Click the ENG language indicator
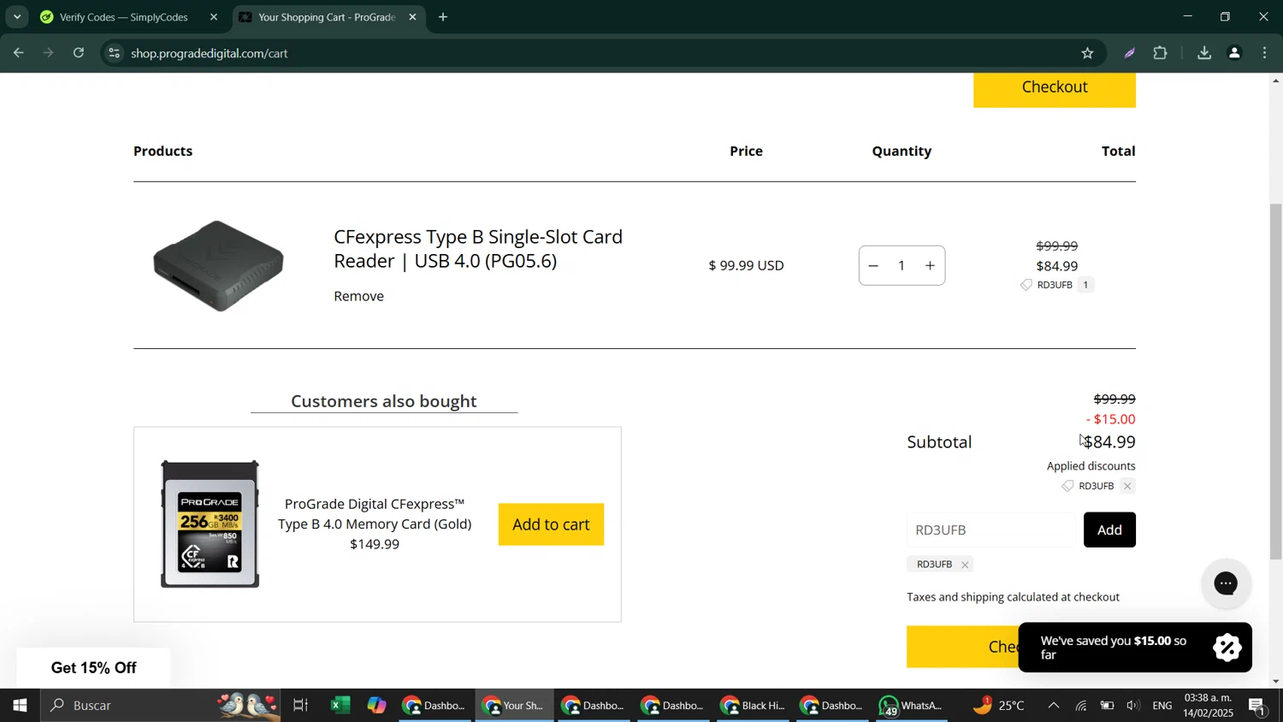Image resolution: width=1283 pixels, height=722 pixels. click(1162, 706)
